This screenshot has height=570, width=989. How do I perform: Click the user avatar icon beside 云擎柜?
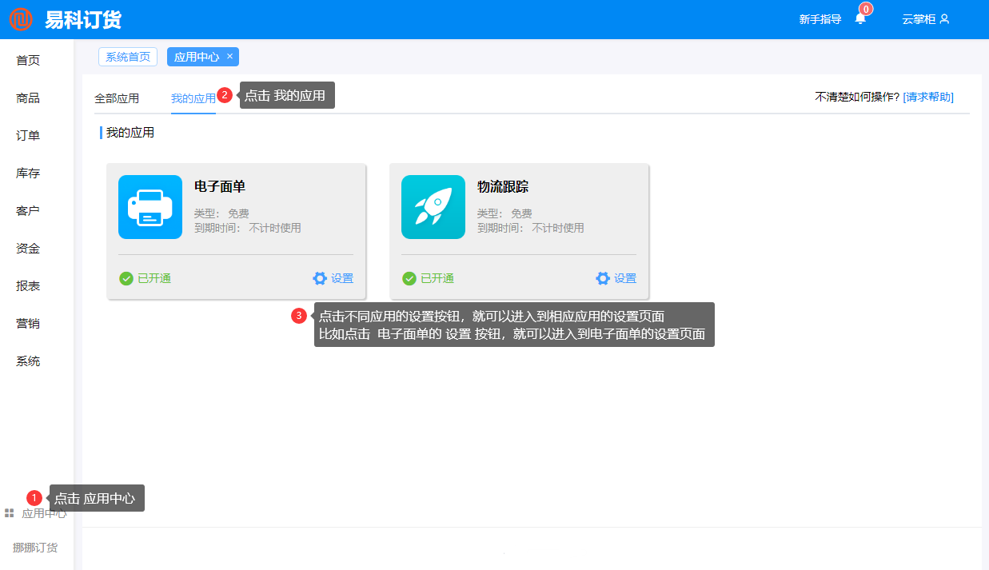point(944,19)
